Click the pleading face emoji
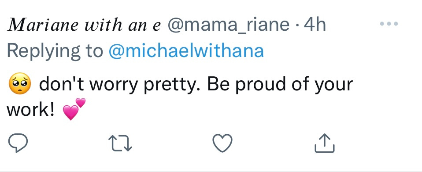422x172 pixels. click(x=20, y=83)
